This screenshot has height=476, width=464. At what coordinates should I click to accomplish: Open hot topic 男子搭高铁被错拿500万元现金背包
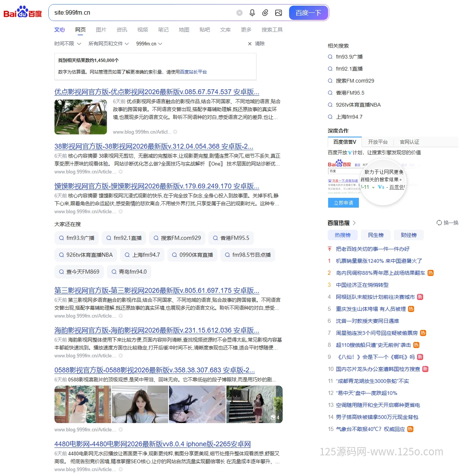click(377, 417)
